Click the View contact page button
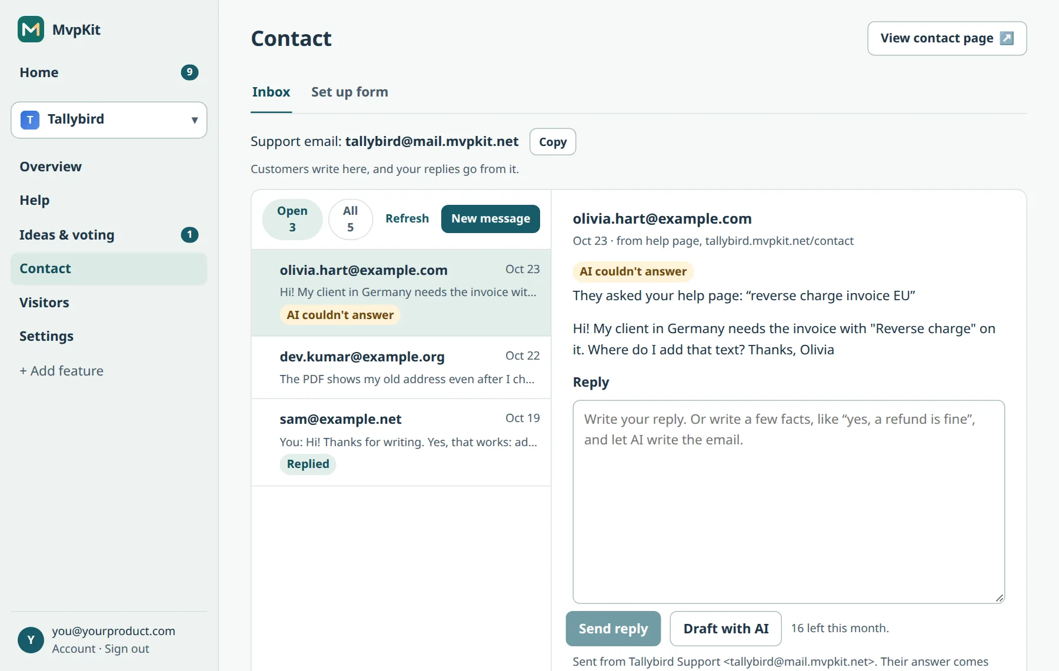Screen dimensions: 1059x671 [x=947, y=38]
